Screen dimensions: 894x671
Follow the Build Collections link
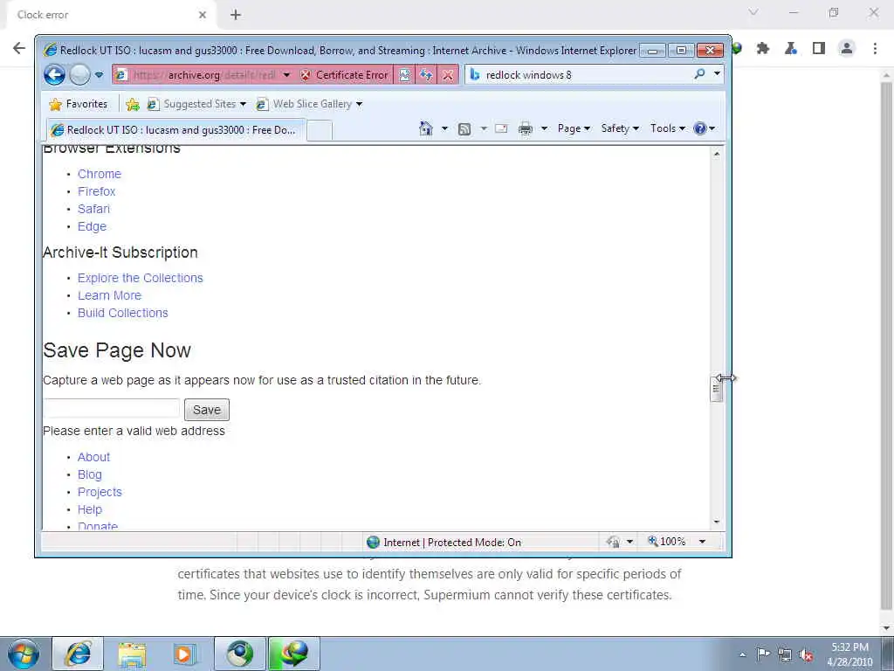pos(122,314)
